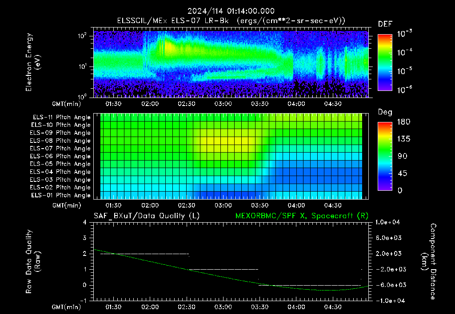Click the 10^-6 value on the DEF scale
Screen dimensions: 455x314
click(404, 90)
